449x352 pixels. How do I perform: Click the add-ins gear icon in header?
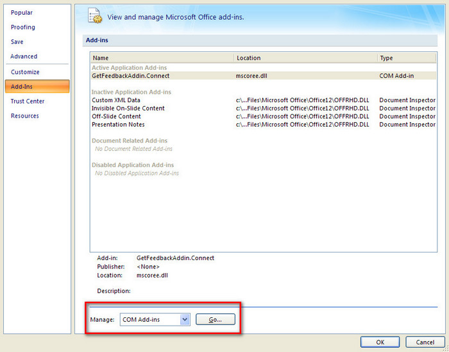point(94,16)
